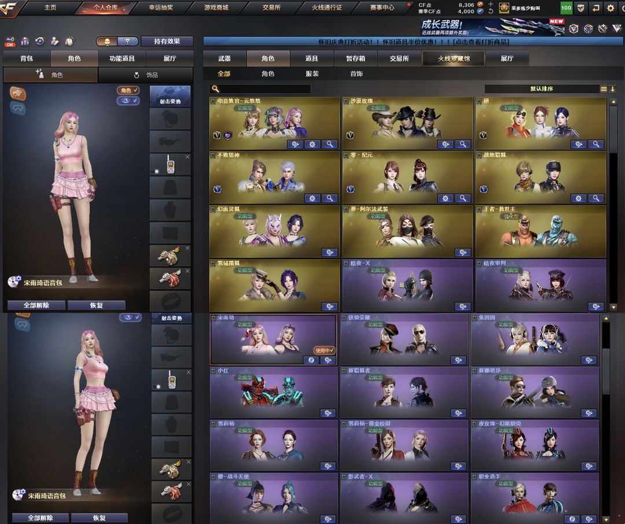The height and width of the screenshot is (524, 625).
Task: Click the magnifier icon on 沙漠玫瑰 card
Action: (463, 144)
